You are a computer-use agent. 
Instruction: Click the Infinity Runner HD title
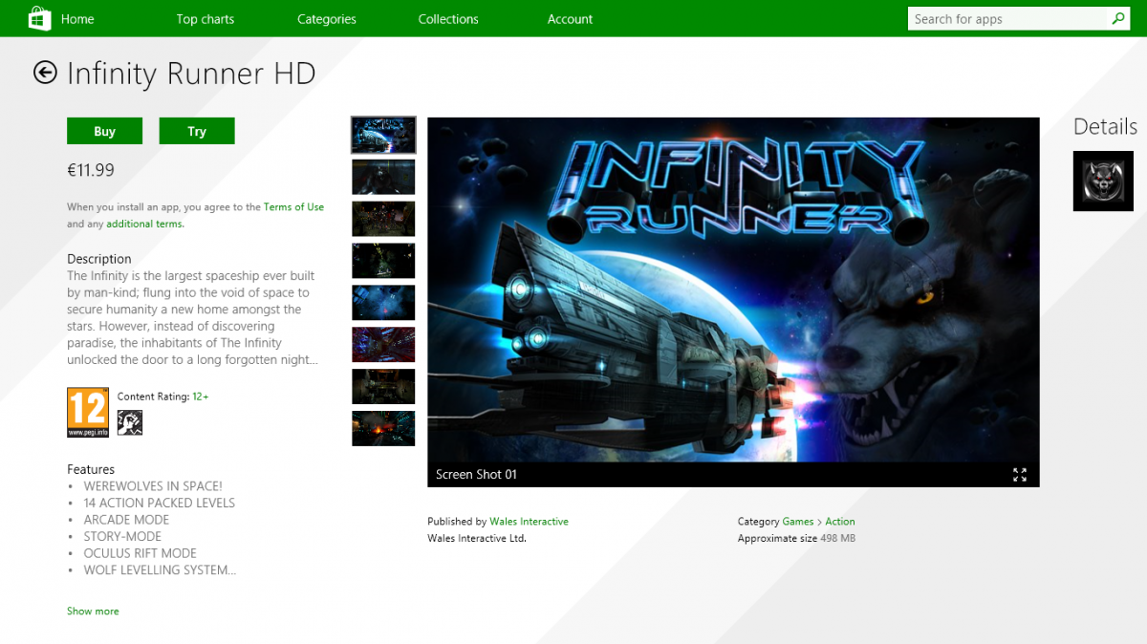coord(191,74)
